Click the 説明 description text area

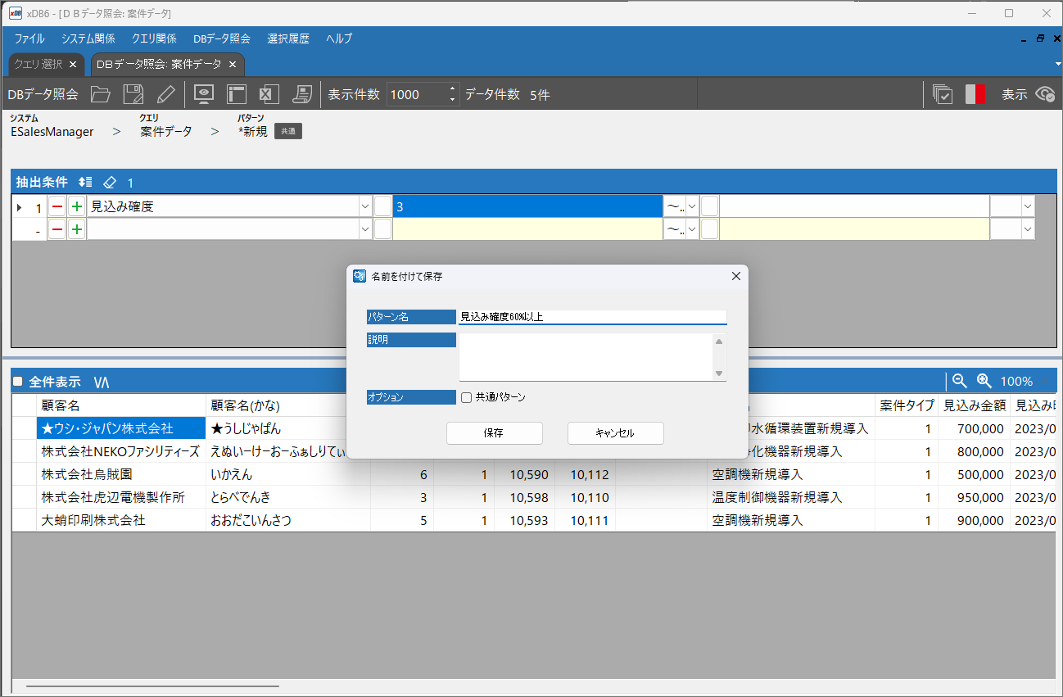pyautogui.click(x=586, y=357)
